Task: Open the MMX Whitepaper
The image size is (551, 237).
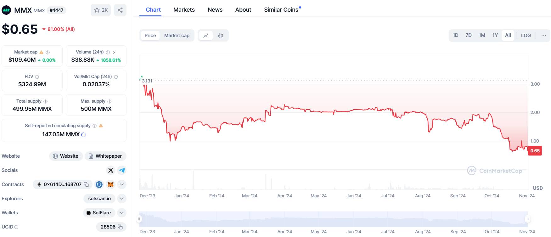Action: (105, 156)
